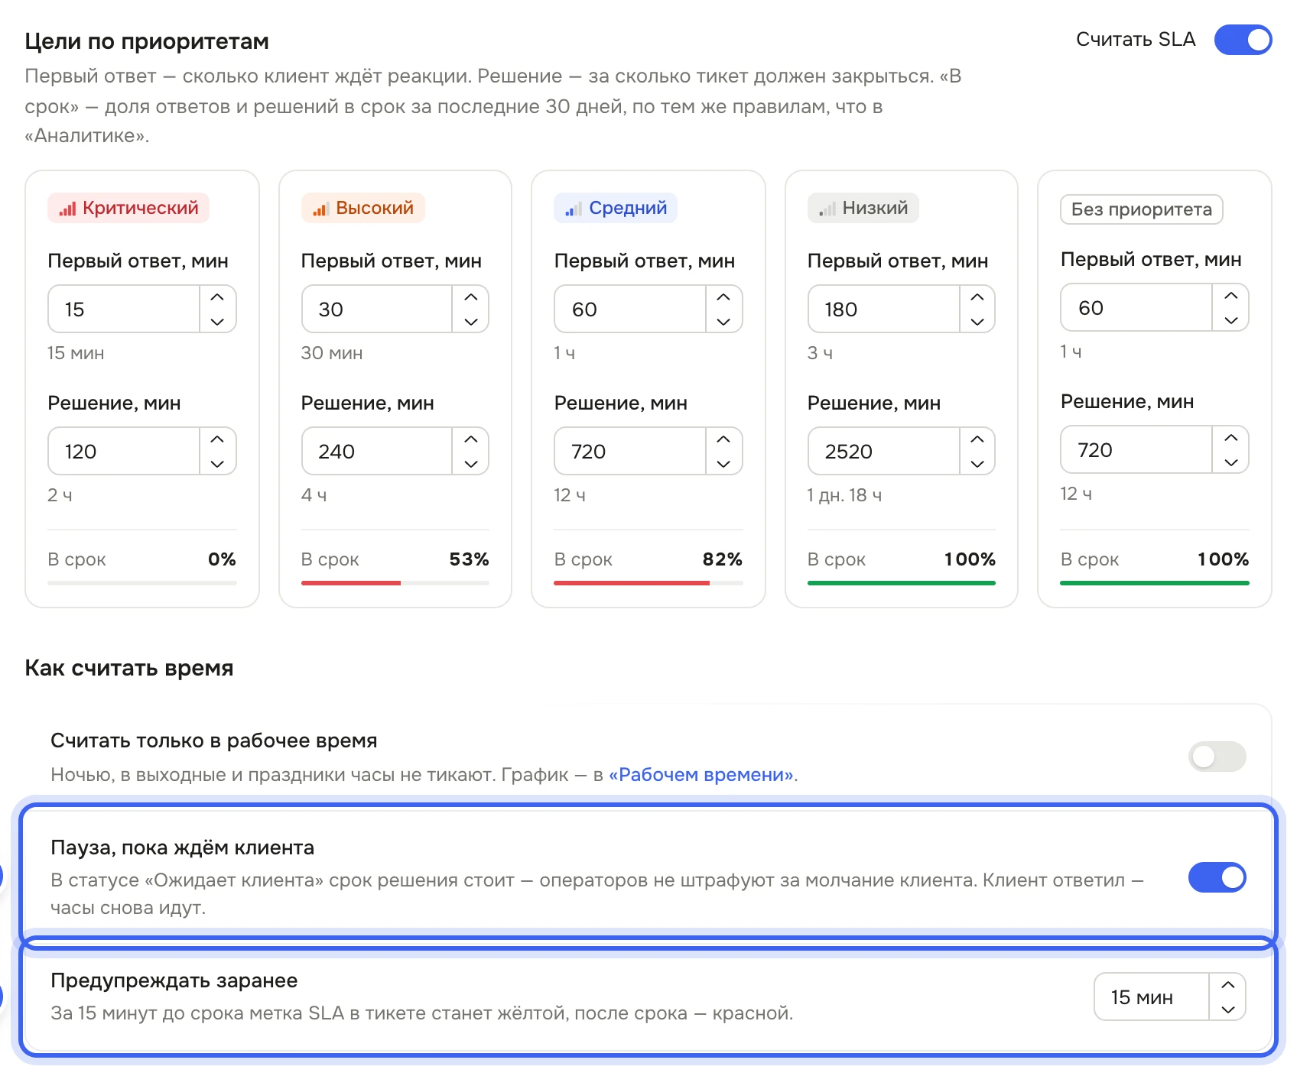Increase Высокий resolution minutes
1297x1076 pixels.
pyautogui.click(x=471, y=439)
